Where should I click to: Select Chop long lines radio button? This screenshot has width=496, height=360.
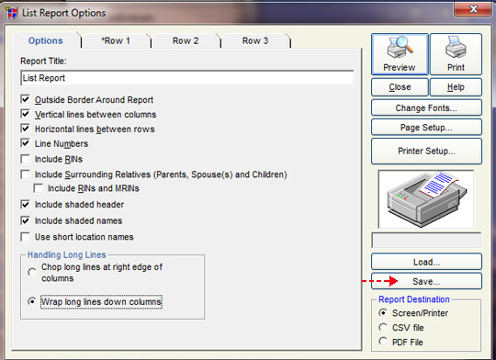coord(32,273)
